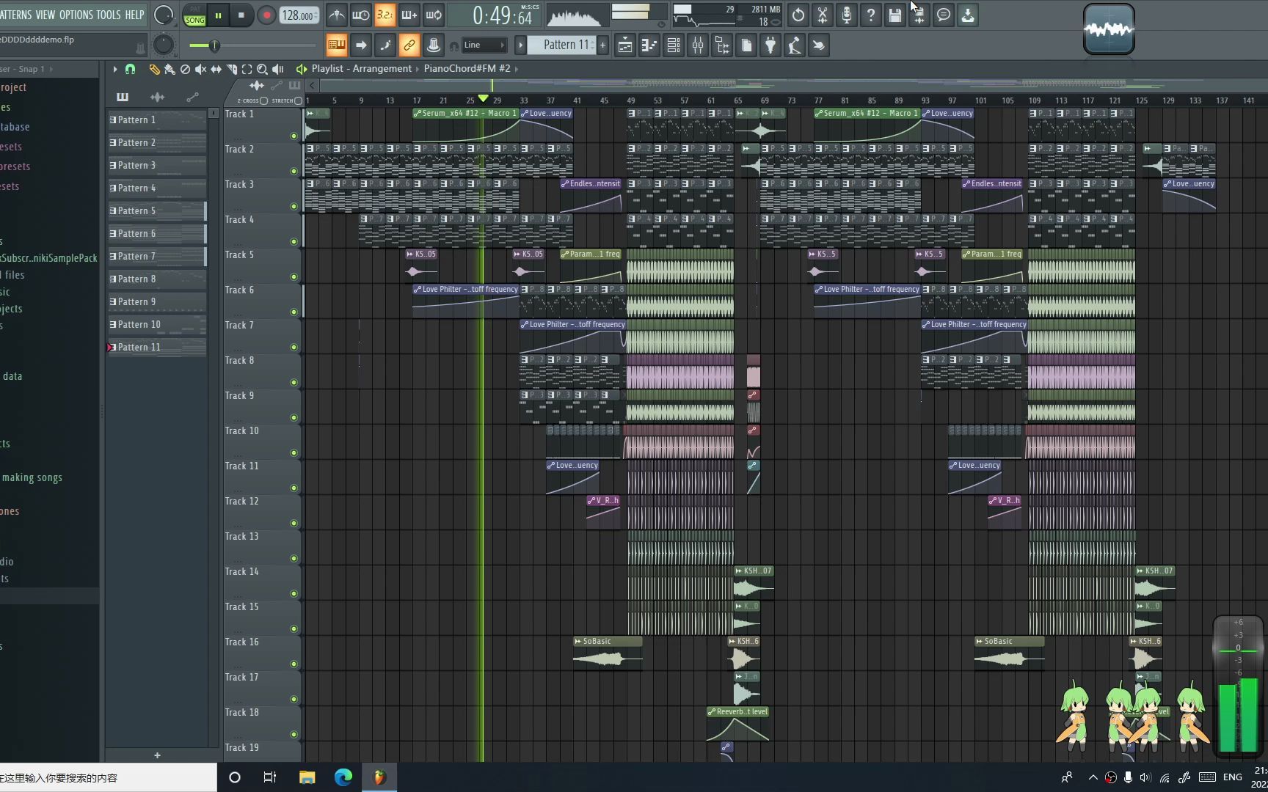Image resolution: width=1268 pixels, height=792 pixels.
Task: Open the tempo tapper icon
Action: pyautogui.click(x=795, y=45)
